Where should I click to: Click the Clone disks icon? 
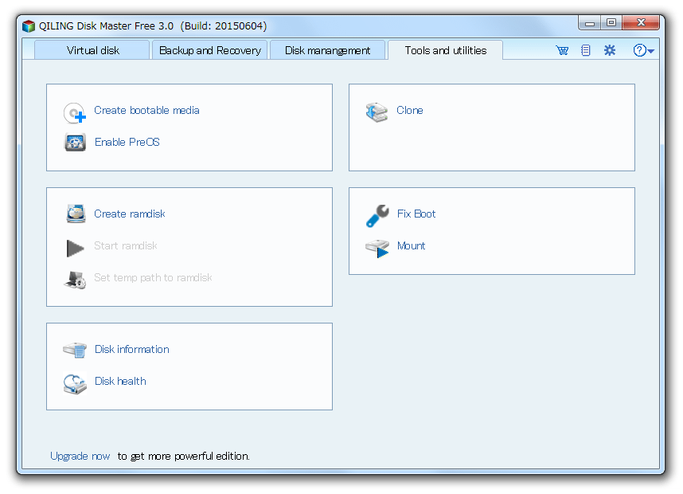(377, 112)
